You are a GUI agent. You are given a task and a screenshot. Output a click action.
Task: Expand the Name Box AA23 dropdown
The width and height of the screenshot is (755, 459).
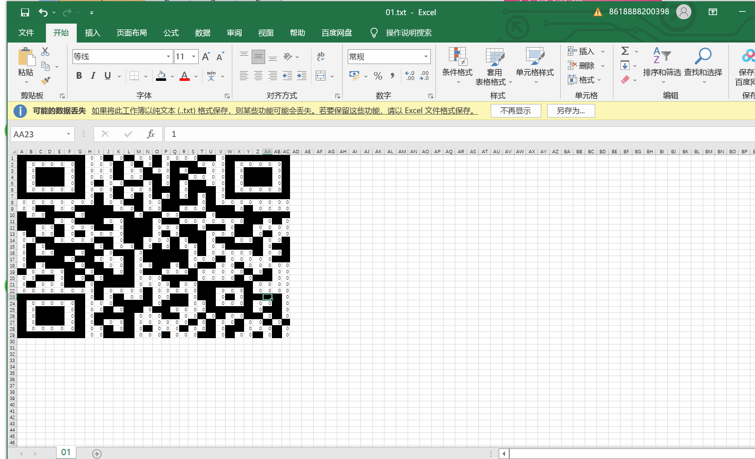pyautogui.click(x=68, y=134)
